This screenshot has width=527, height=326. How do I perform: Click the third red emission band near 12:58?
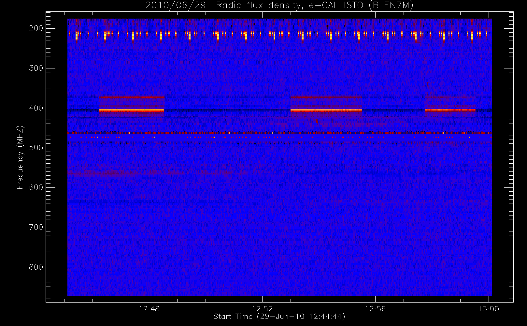pyautogui.click(x=450, y=110)
